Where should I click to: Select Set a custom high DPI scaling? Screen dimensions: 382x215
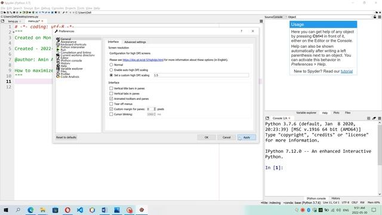click(111, 75)
